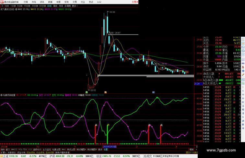Open the 交易 menu in top bar
The image size is (245, 158).
coord(75,2)
